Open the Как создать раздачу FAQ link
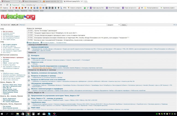Screen dimensions: 177x116 [x=10, y=44]
